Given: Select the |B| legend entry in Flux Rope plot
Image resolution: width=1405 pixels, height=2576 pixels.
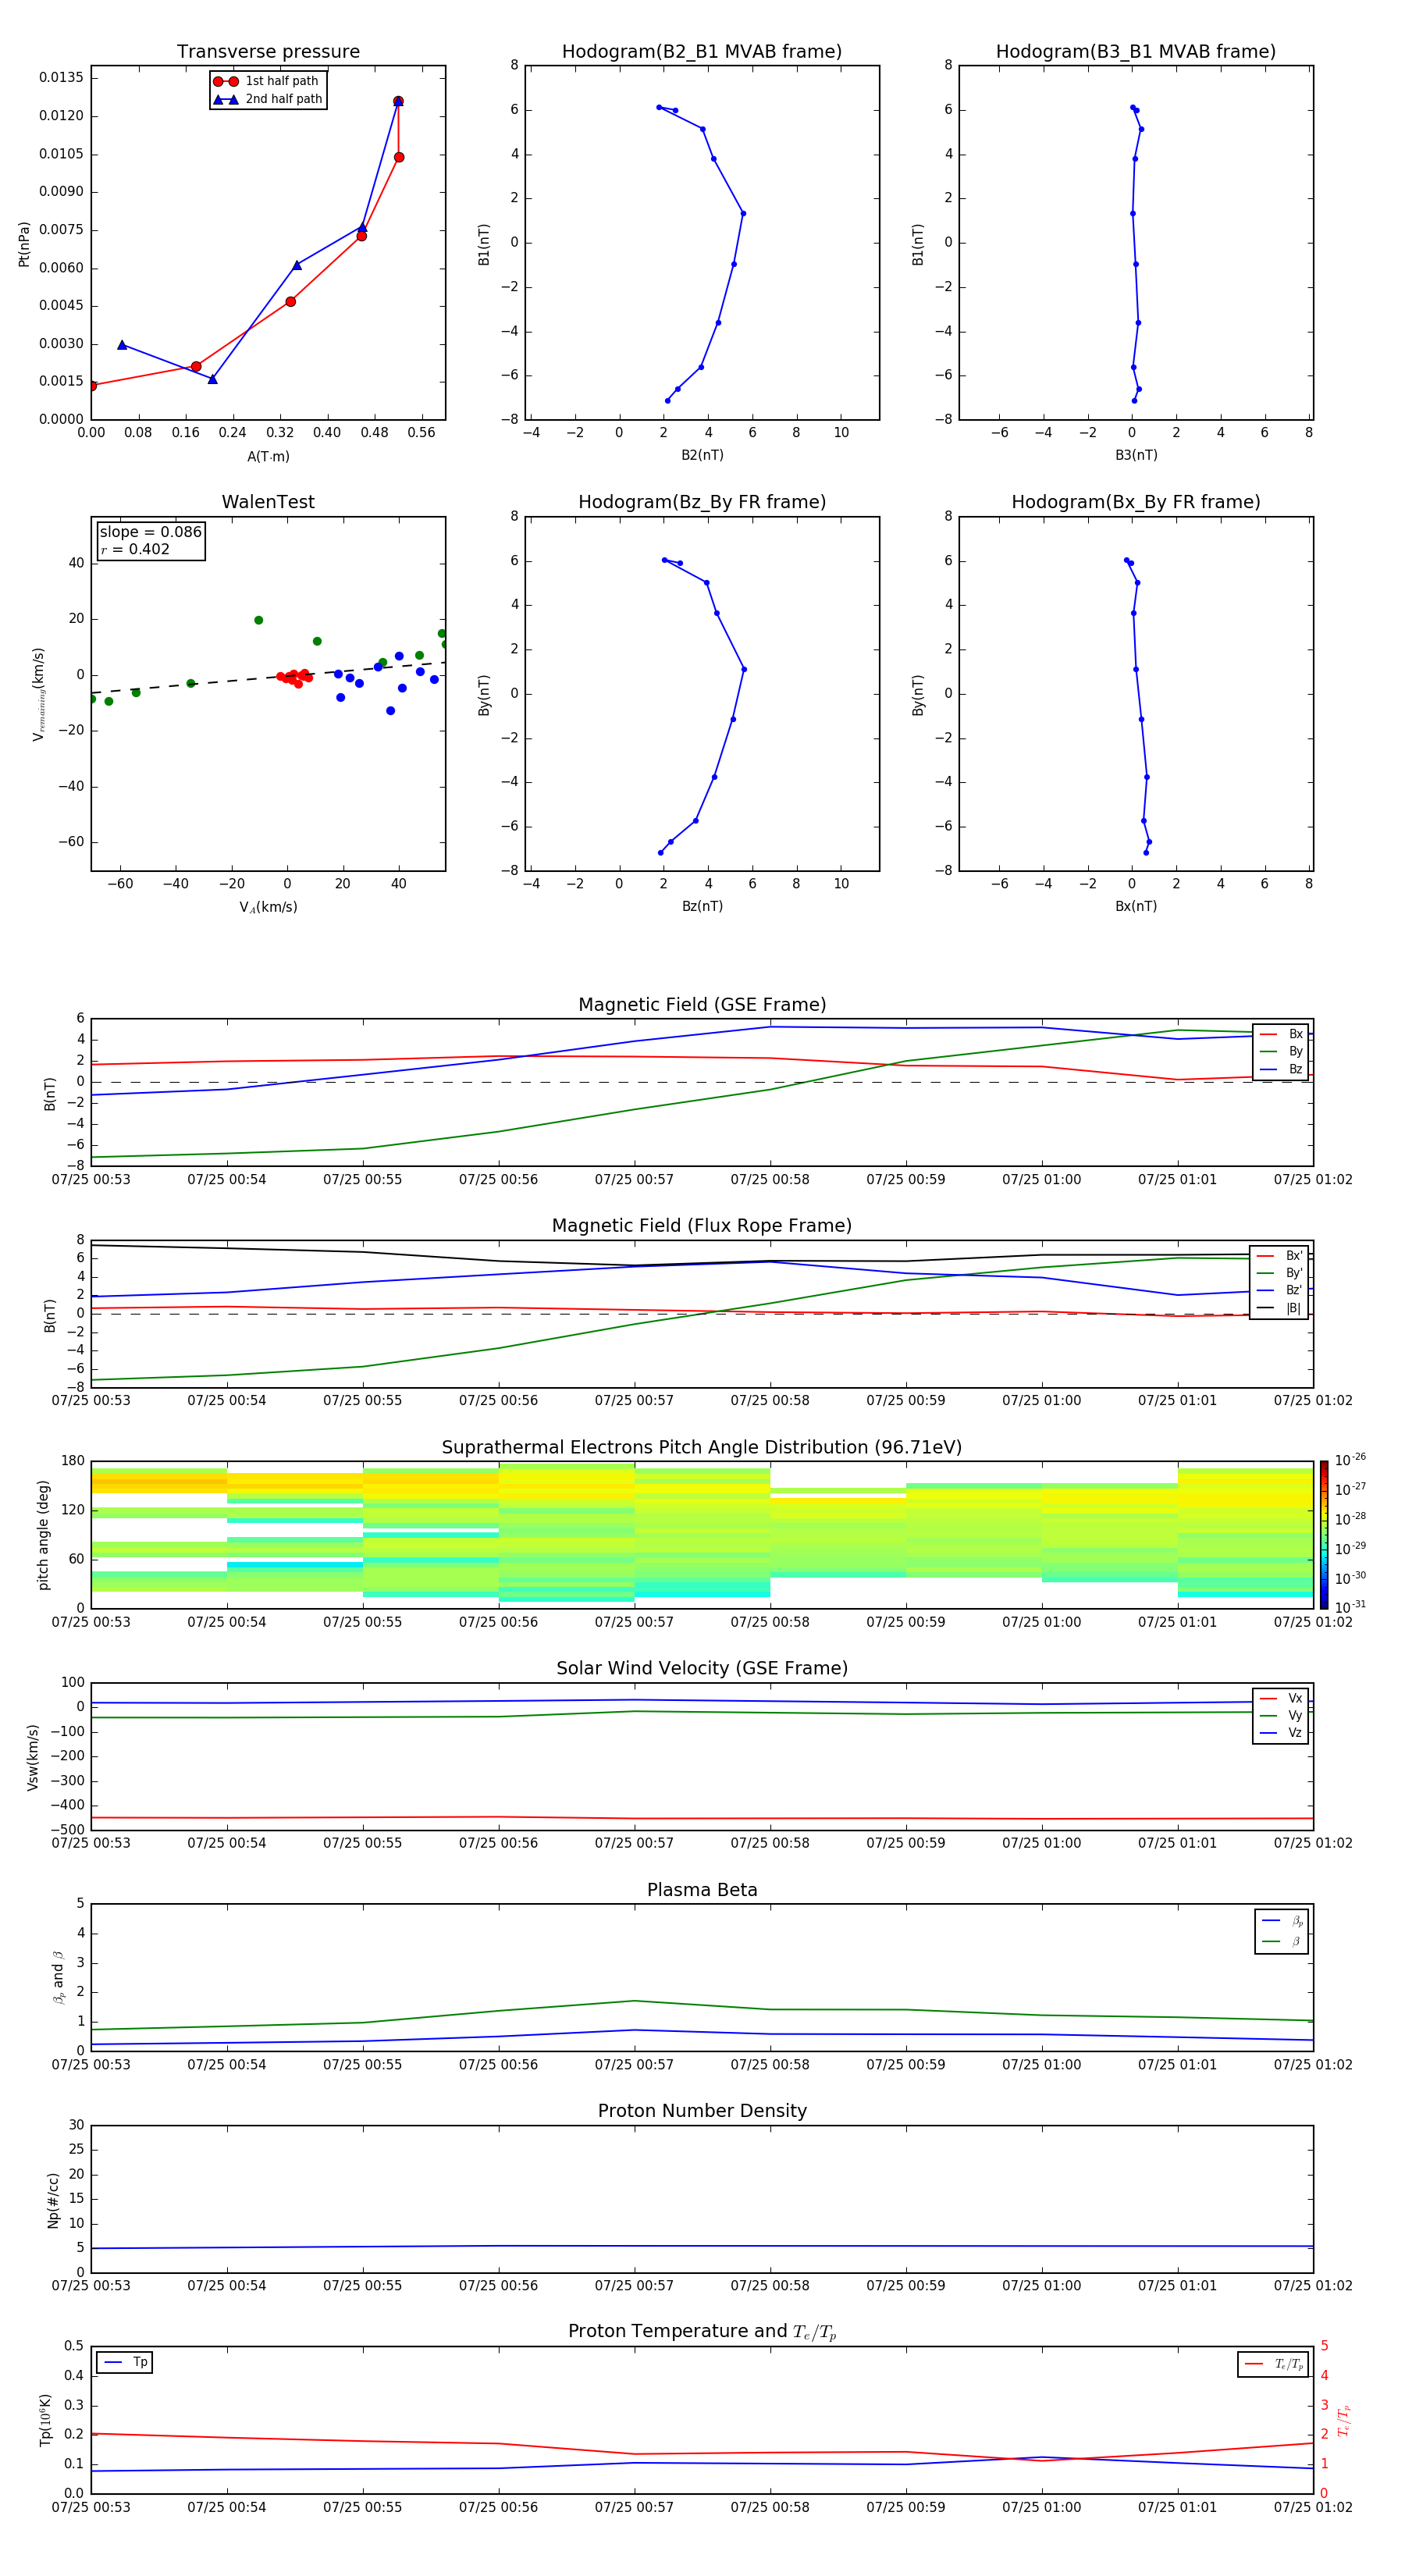Looking at the screenshot, I should [x=1280, y=1308].
